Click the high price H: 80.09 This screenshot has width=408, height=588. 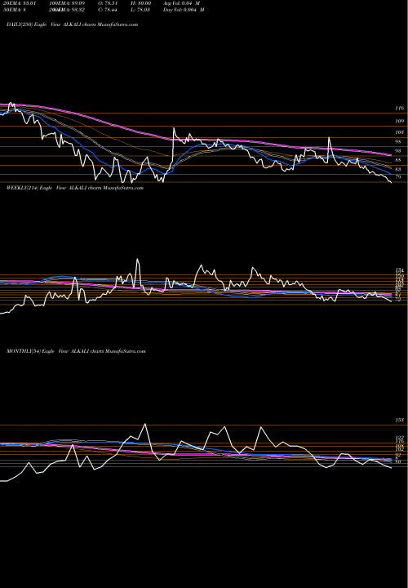[x=140, y=3]
